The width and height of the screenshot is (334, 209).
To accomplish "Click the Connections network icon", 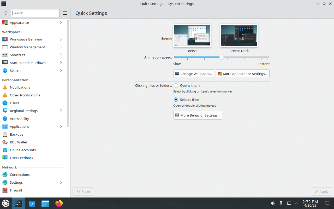I will point(5,175).
